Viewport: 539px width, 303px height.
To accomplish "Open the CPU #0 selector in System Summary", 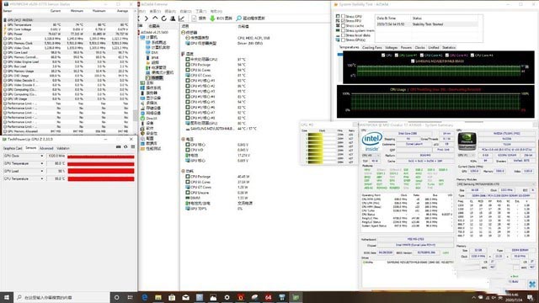I will [370, 155].
